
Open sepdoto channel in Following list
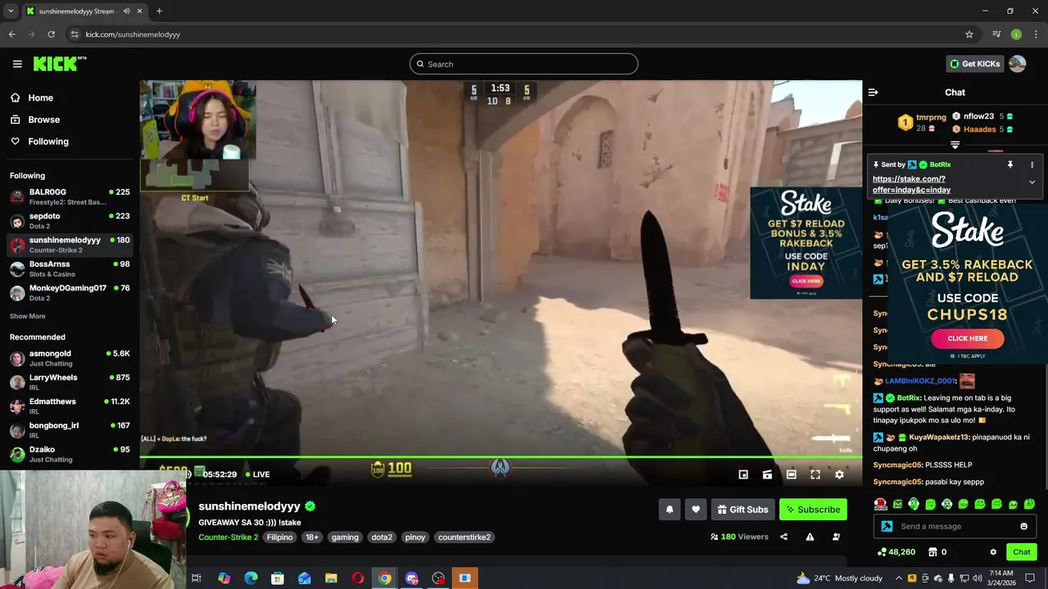(70, 221)
